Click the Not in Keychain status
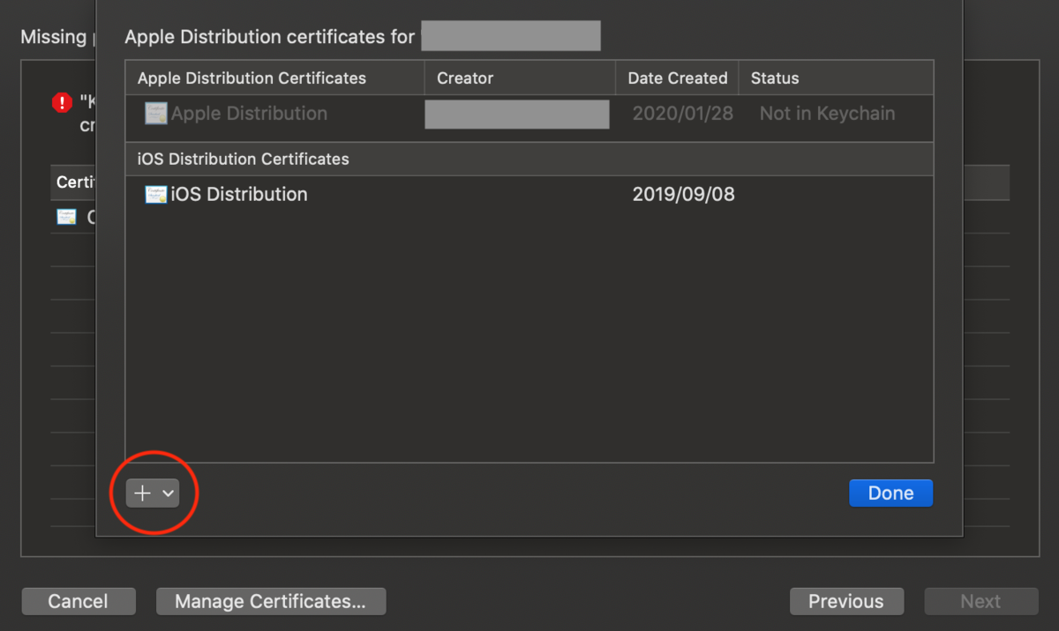Screen dimensions: 1059x631 827,114
